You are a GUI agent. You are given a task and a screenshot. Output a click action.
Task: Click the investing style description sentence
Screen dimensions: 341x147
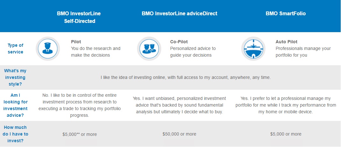186,77
